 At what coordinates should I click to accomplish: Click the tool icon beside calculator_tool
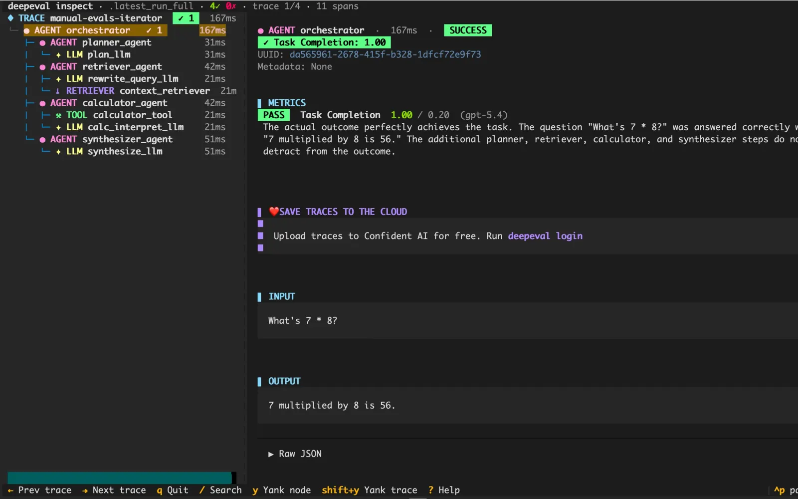tap(58, 115)
